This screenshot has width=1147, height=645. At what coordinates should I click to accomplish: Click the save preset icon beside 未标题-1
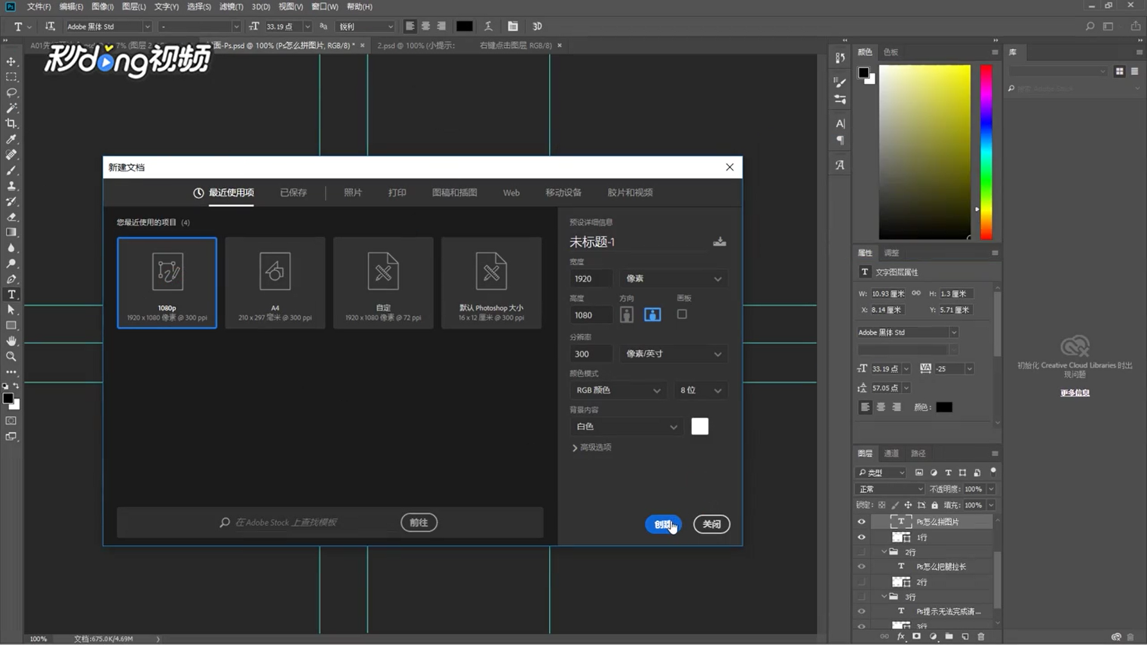point(719,242)
